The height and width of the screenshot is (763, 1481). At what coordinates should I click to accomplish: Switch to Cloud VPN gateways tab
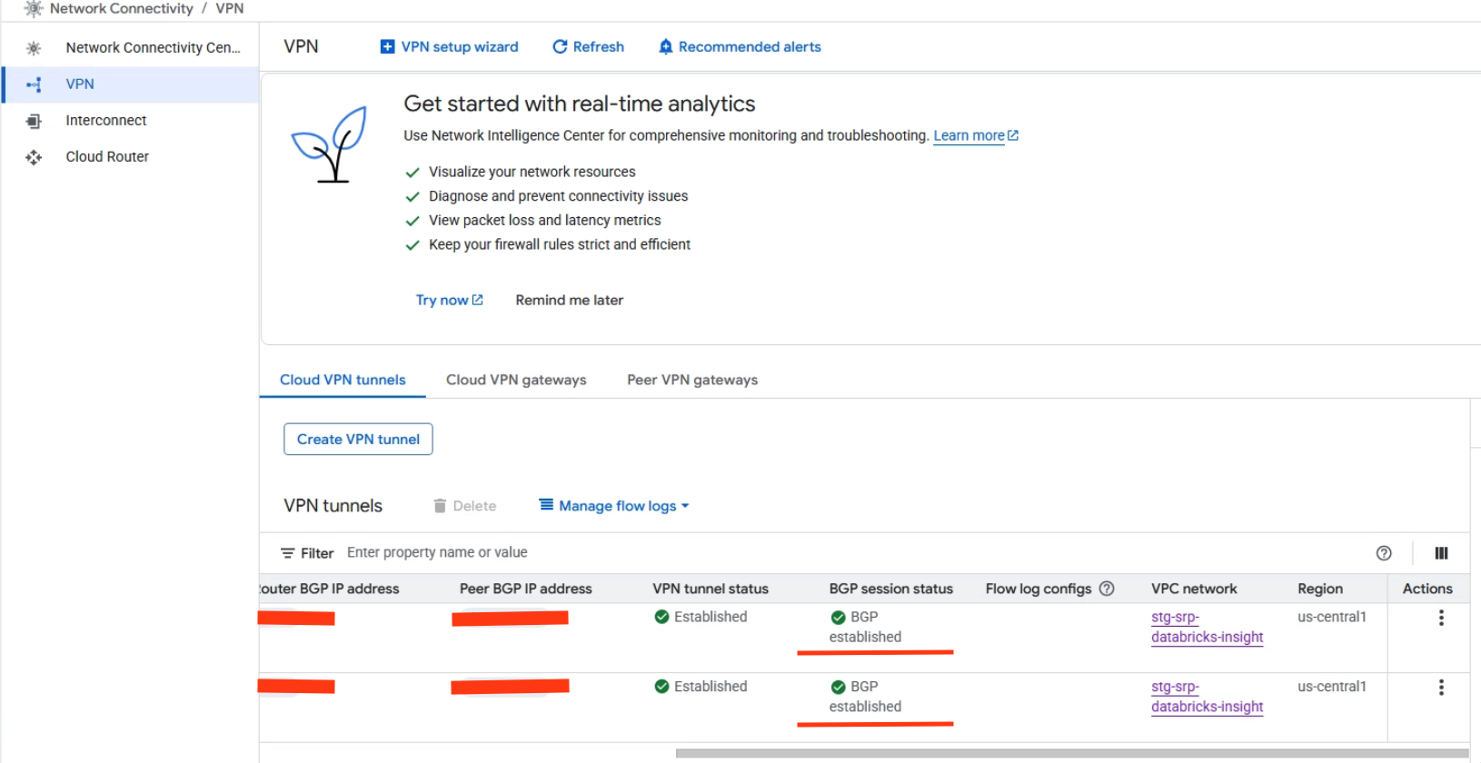(516, 380)
